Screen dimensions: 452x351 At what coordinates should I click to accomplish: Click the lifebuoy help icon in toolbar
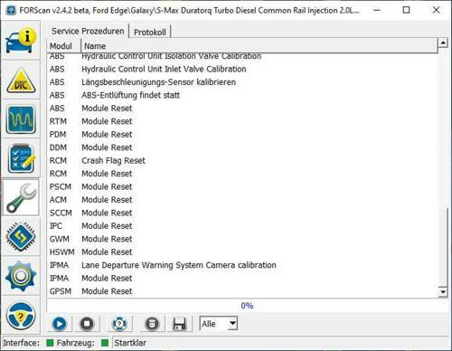[x=119, y=324]
